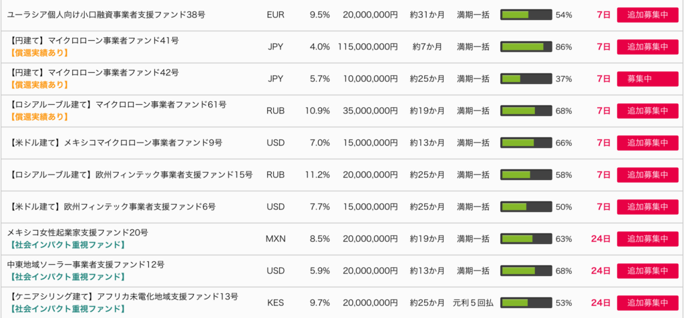Click the 86% progress bar of ファンド41号
Viewport: 684px width, 318px height.
point(526,47)
